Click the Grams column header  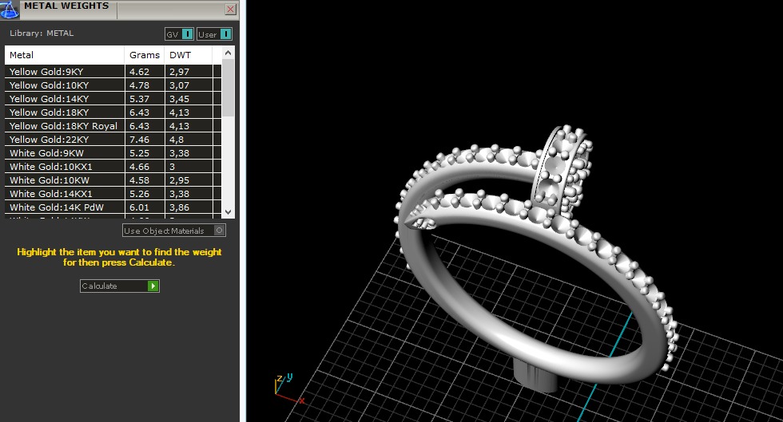145,55
